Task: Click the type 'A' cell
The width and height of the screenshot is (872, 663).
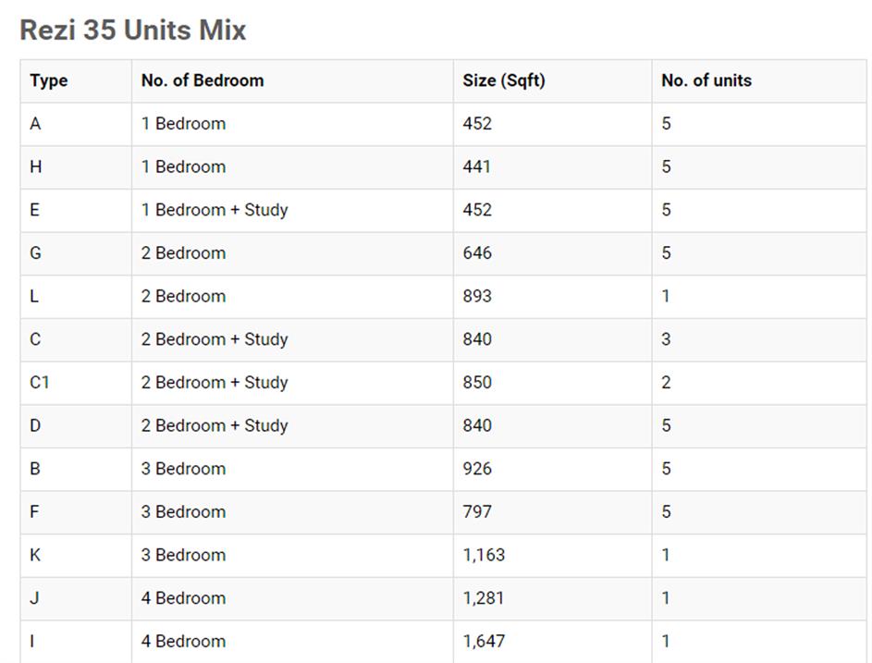Action: click(x=35, y=124)
